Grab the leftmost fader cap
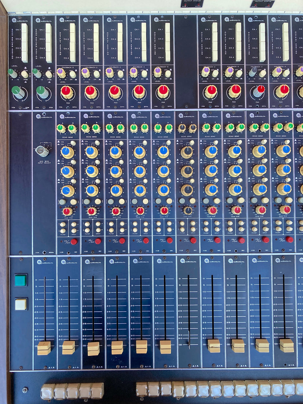This screenshot has width=303, height=404. [44, 348]
